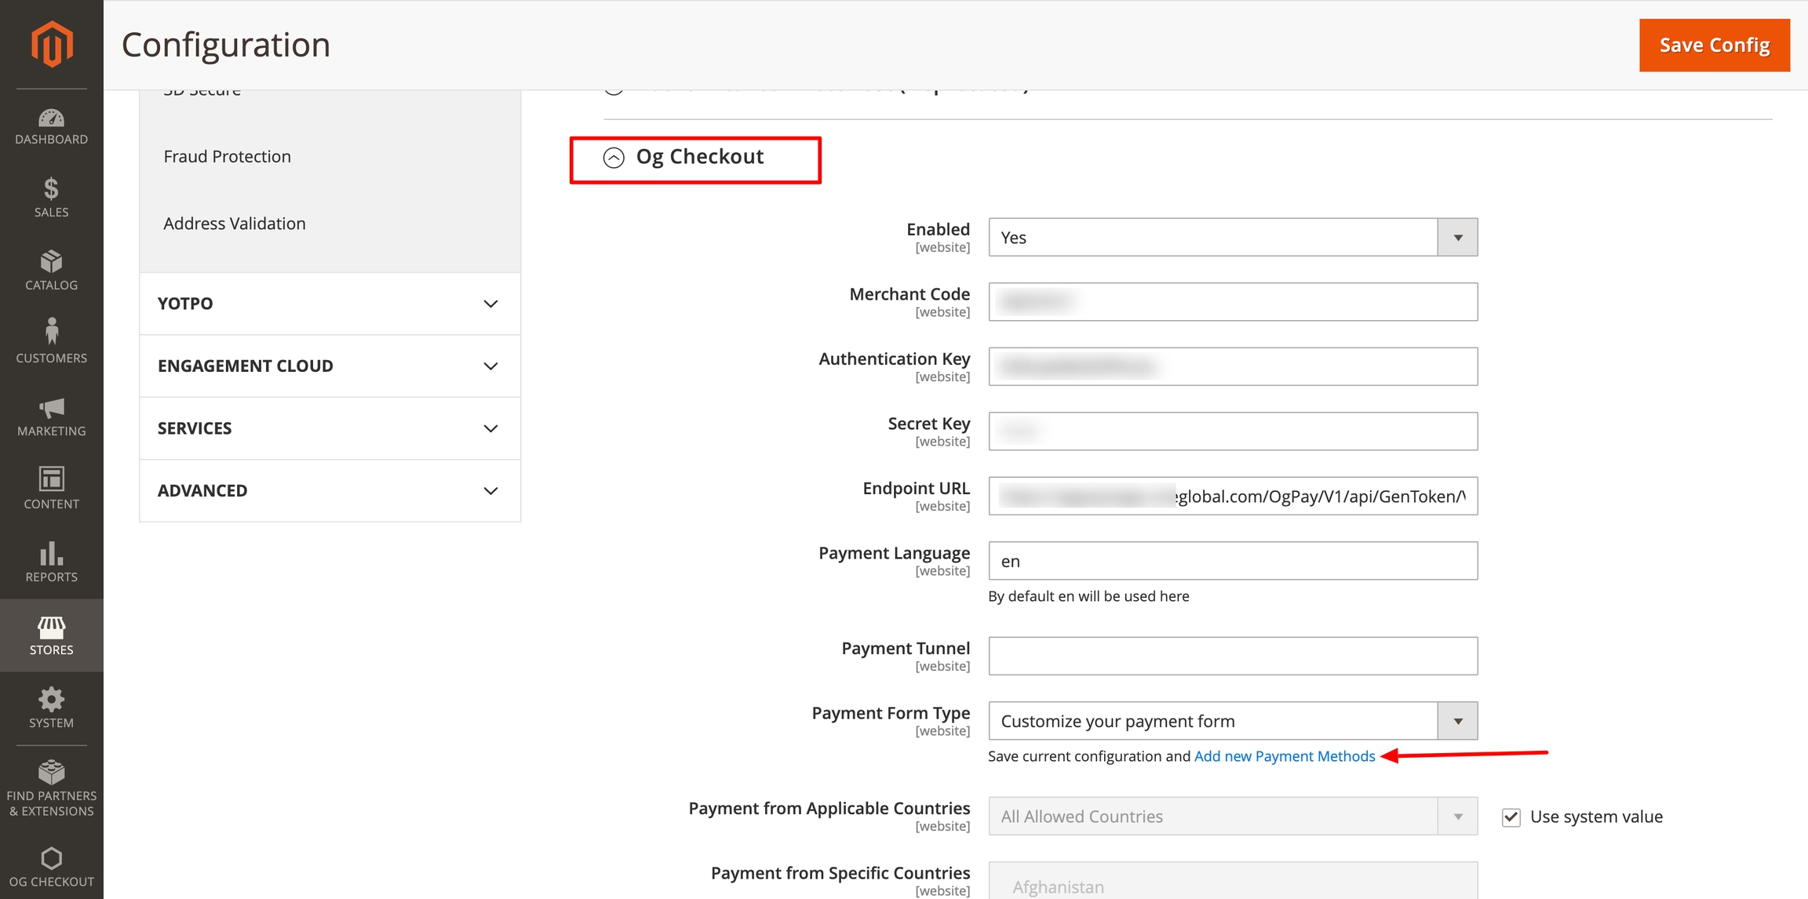Uncheck Use system value checkbox
The image size is (1808, 899).
(x=1511, y=817)
